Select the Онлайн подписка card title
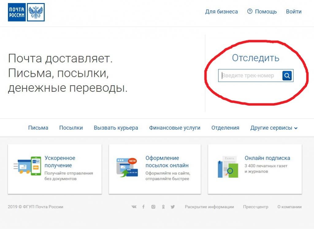This screenshot has width=314, height=229. 267,158
